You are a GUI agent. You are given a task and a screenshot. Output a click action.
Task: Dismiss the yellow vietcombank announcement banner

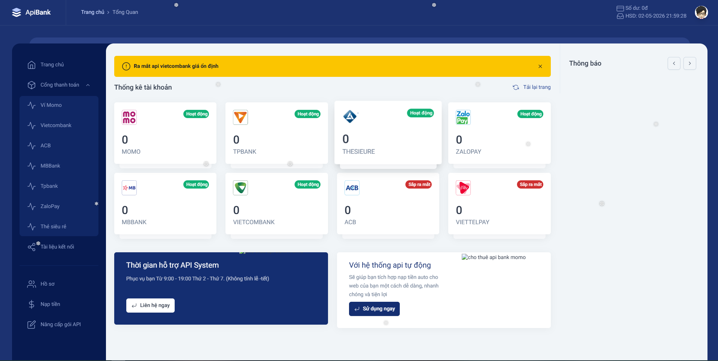540,66
